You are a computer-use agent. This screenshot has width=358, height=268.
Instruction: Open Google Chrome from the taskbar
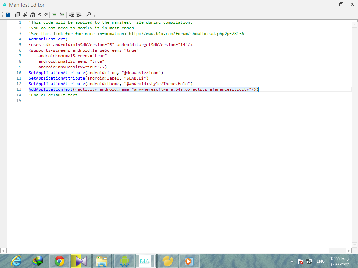(x=59, y=261)
